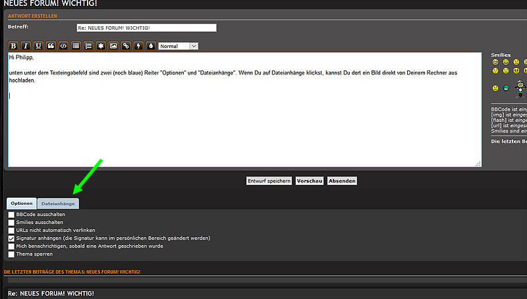Insert a quote block using quote icon
The width and height of the screenshot is (527, 299).
click(51, 46)
